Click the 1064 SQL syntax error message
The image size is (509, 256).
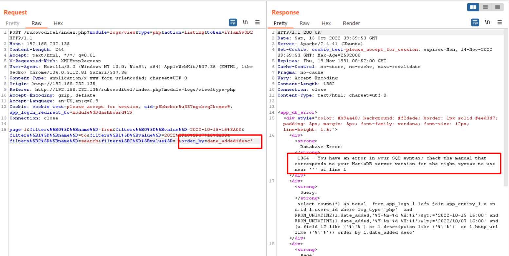pyautogui.click(x=394, y=164)
